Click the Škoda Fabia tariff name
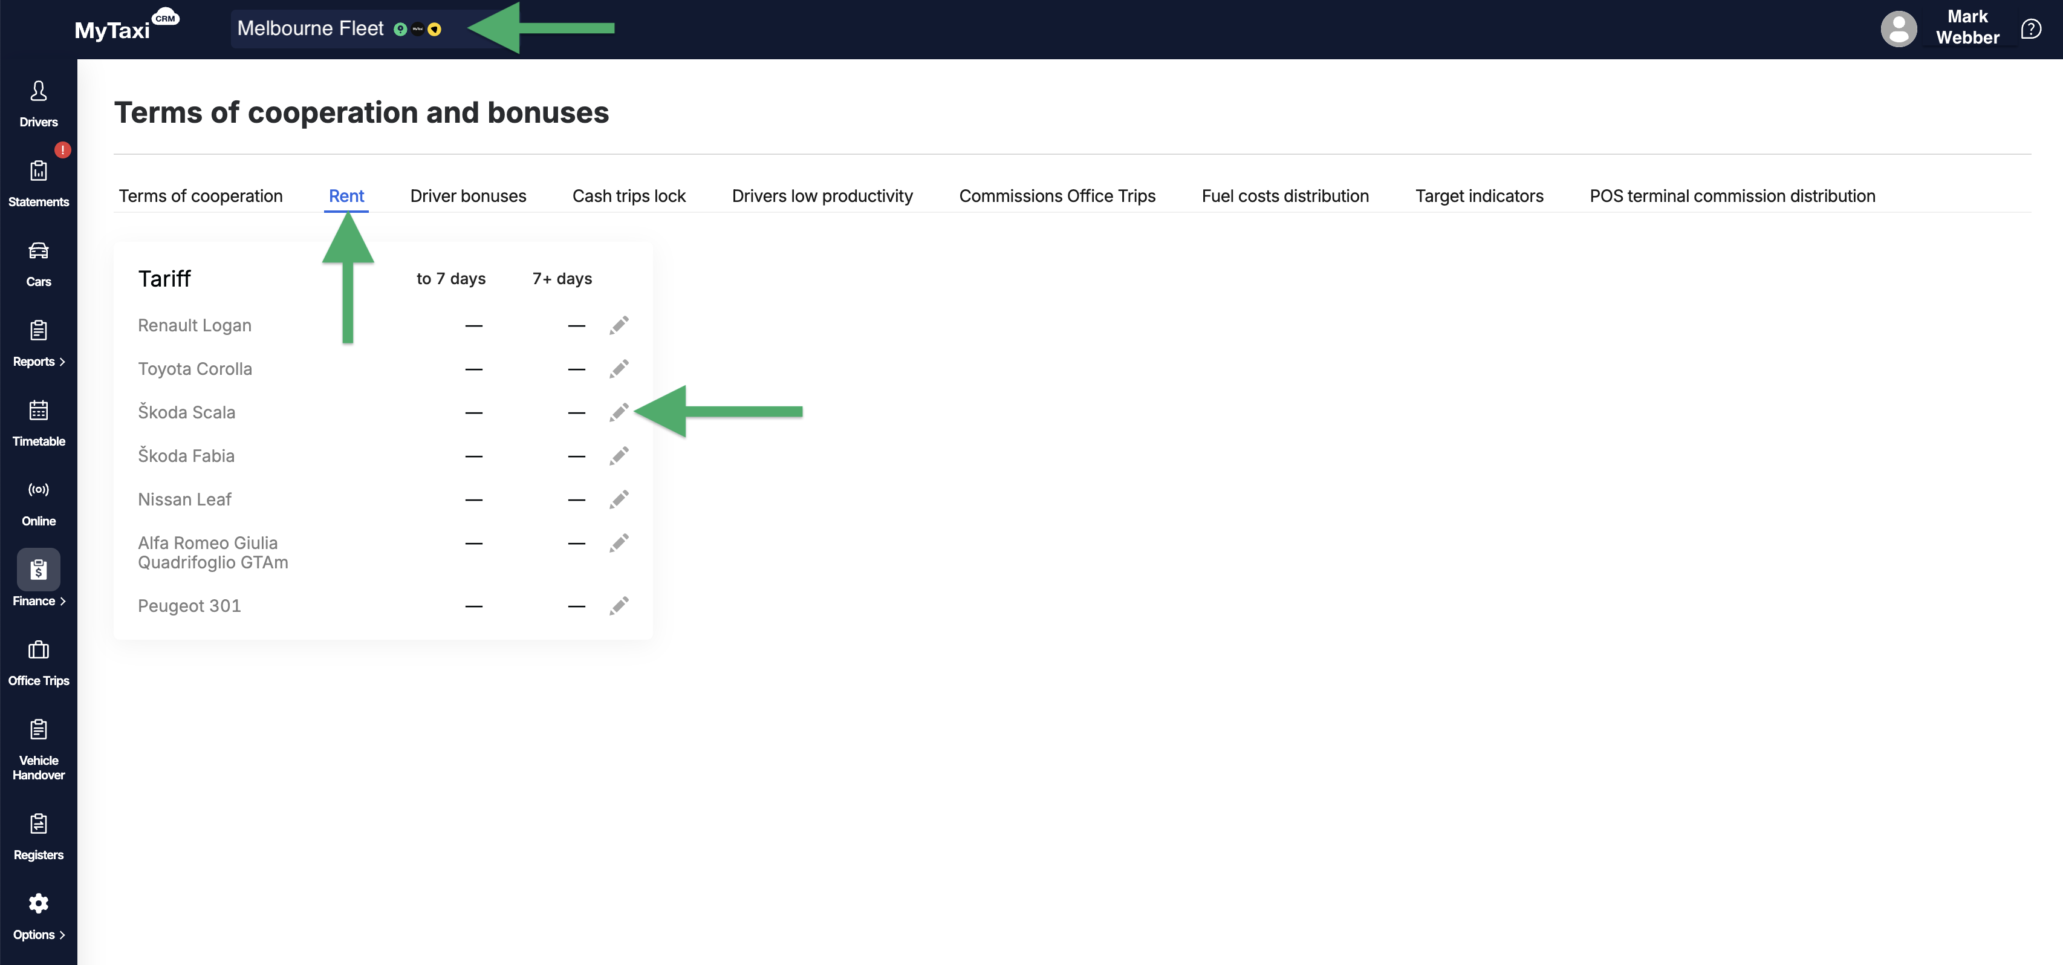The width and height of the screenshot is (2063, 965). coord(186,456)
